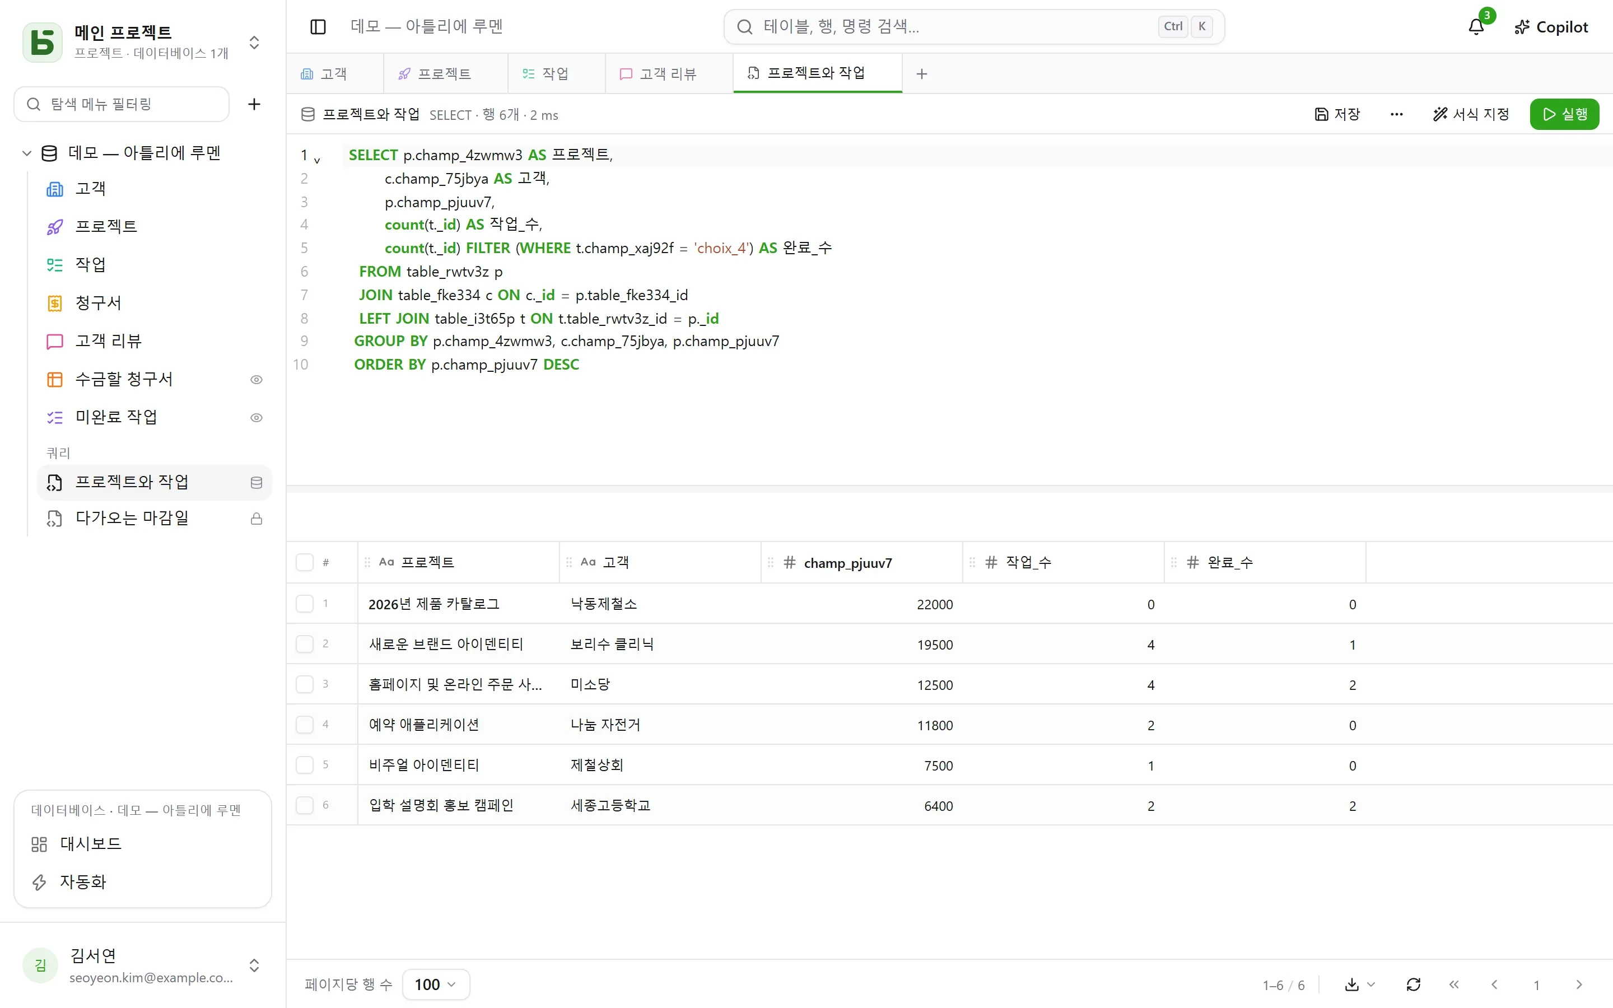This screenshot has height=1008, width=1613.
Task: Open the notifications bell
Action: point(1476,27)
